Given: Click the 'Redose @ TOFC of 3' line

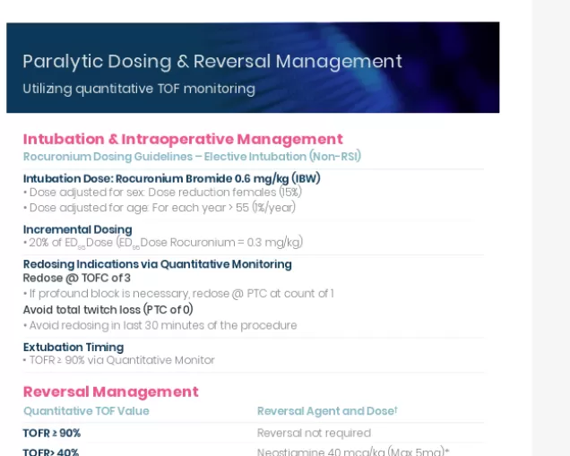Looking at the screenshot, I should pos(77,279).
